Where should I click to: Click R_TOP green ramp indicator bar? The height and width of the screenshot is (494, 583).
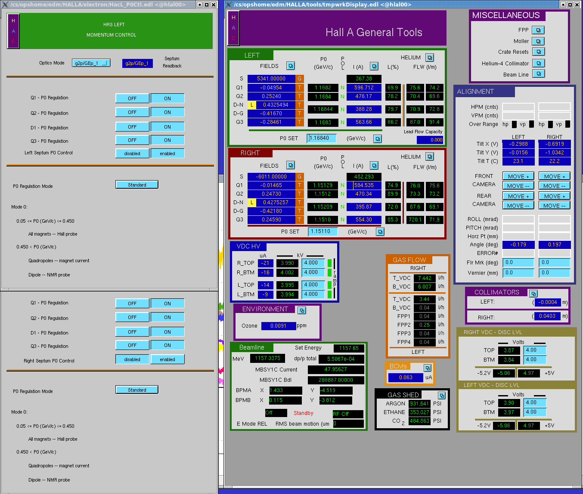coord(329,263)
